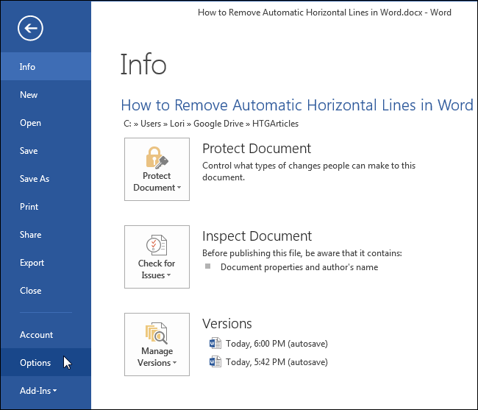
Task: Click the Check for Issues checklist icon
Action: coord(157,244)
